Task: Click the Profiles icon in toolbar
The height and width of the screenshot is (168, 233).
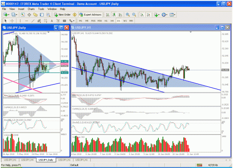Action: click(13, 14)
